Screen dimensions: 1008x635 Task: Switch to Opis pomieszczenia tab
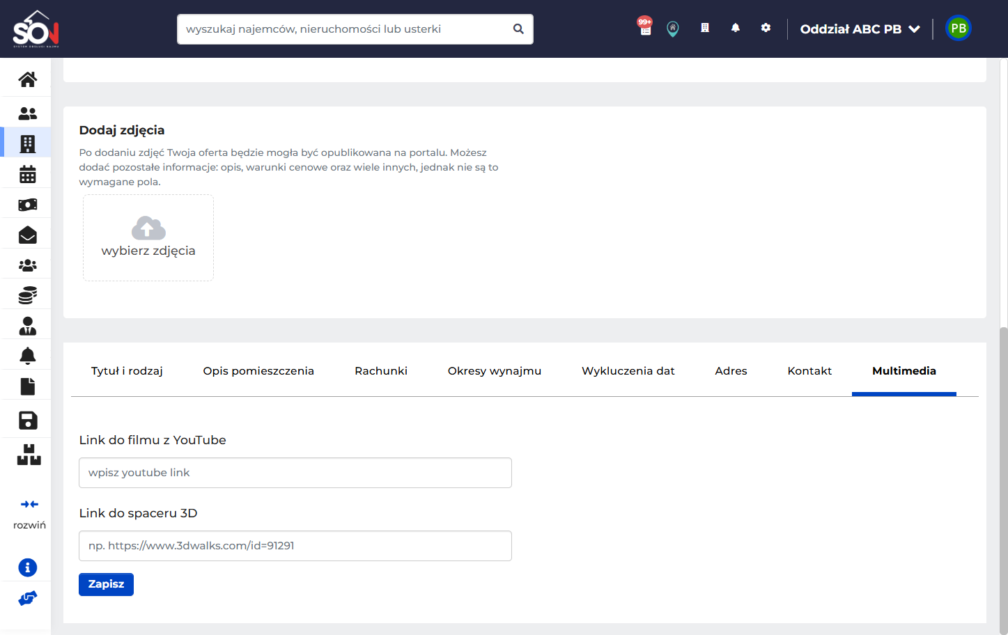[x=258, y=371]
